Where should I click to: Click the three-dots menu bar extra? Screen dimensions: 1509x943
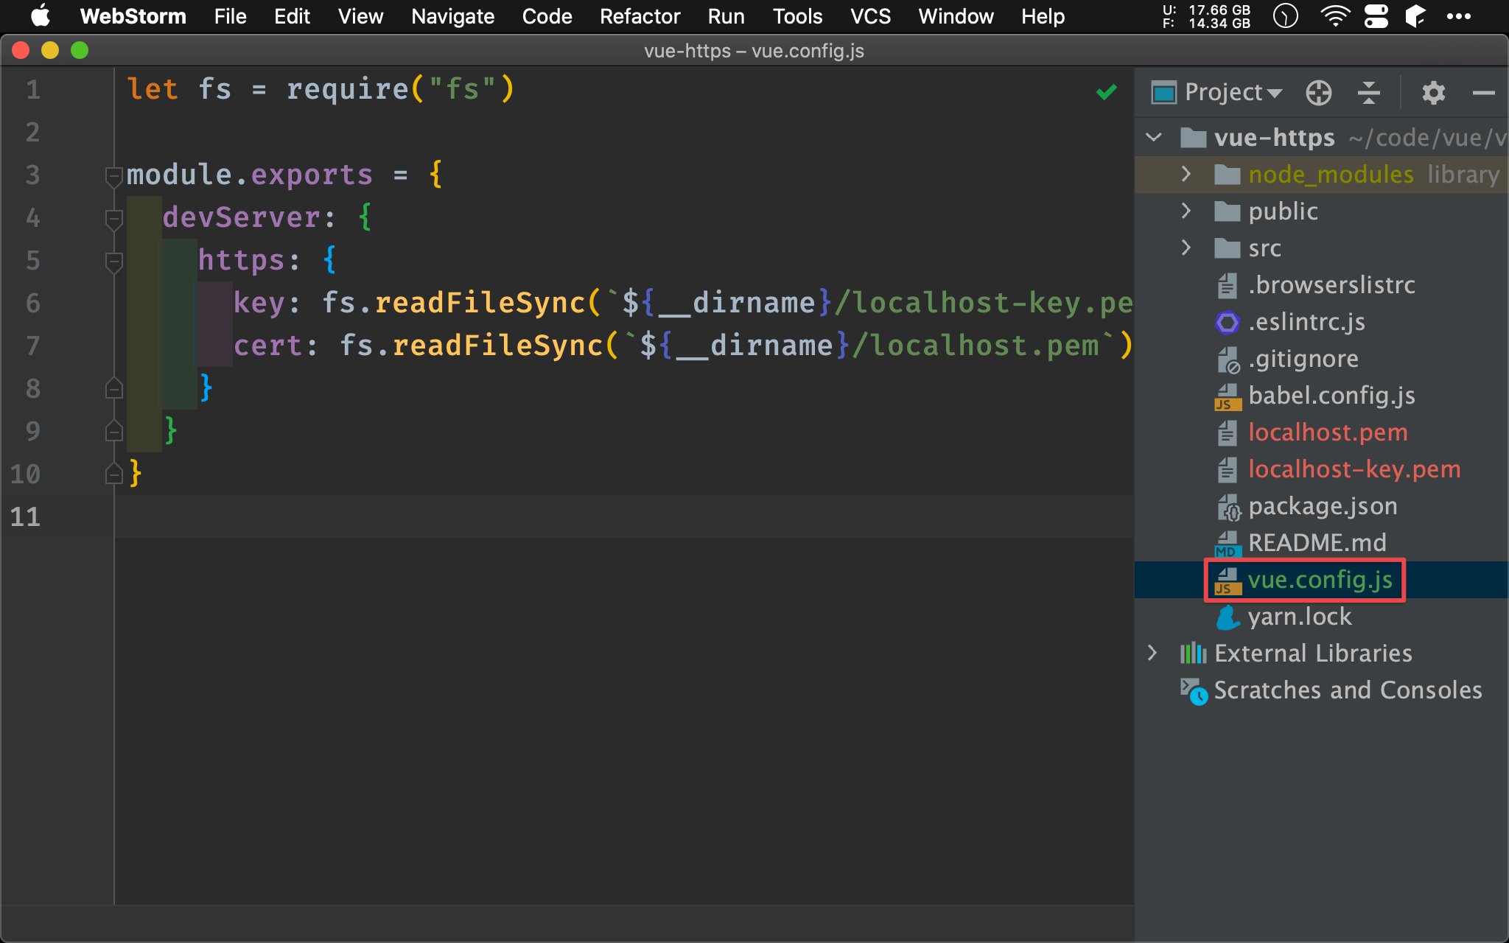(1458, 16)
